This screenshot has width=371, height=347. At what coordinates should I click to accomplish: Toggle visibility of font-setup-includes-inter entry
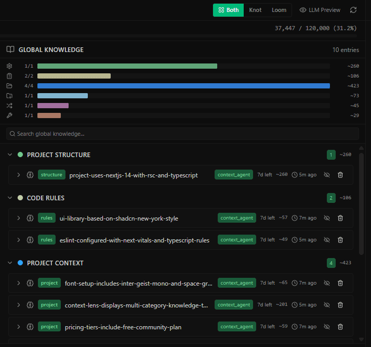(327, 283)
